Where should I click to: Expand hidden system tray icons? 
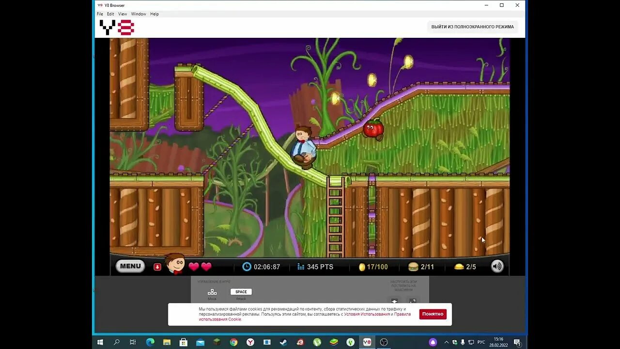pos(446,342)
